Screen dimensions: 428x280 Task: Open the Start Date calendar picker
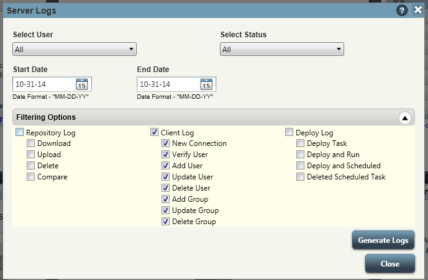81,84
